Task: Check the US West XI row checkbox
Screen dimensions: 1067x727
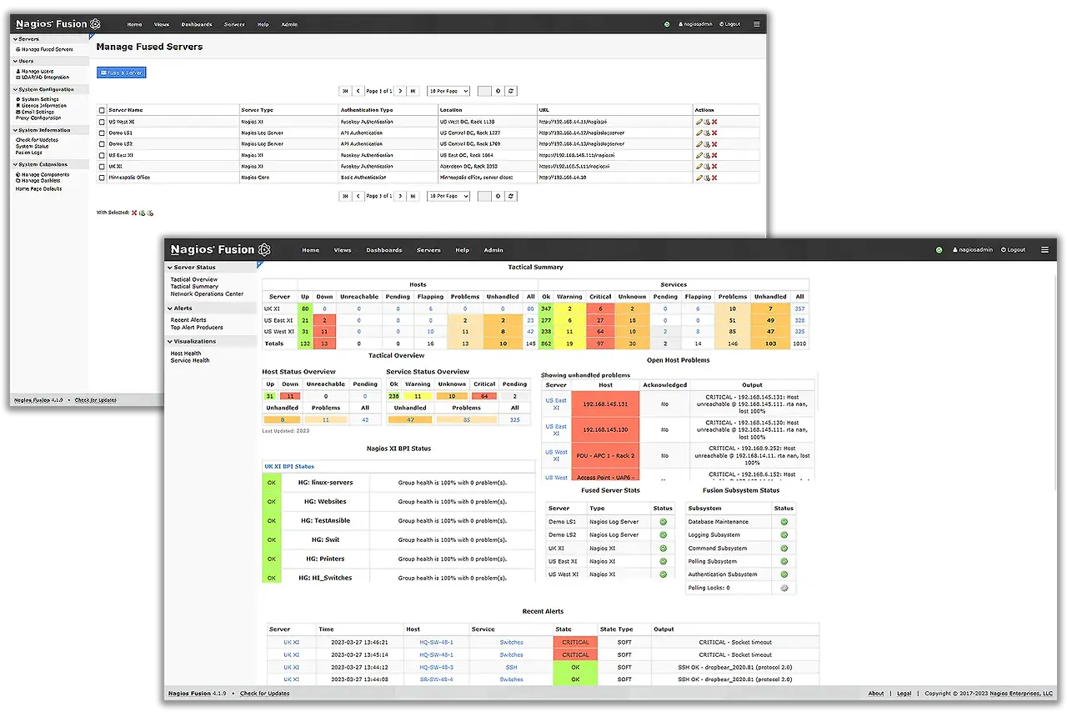Action: click(103, 122)
